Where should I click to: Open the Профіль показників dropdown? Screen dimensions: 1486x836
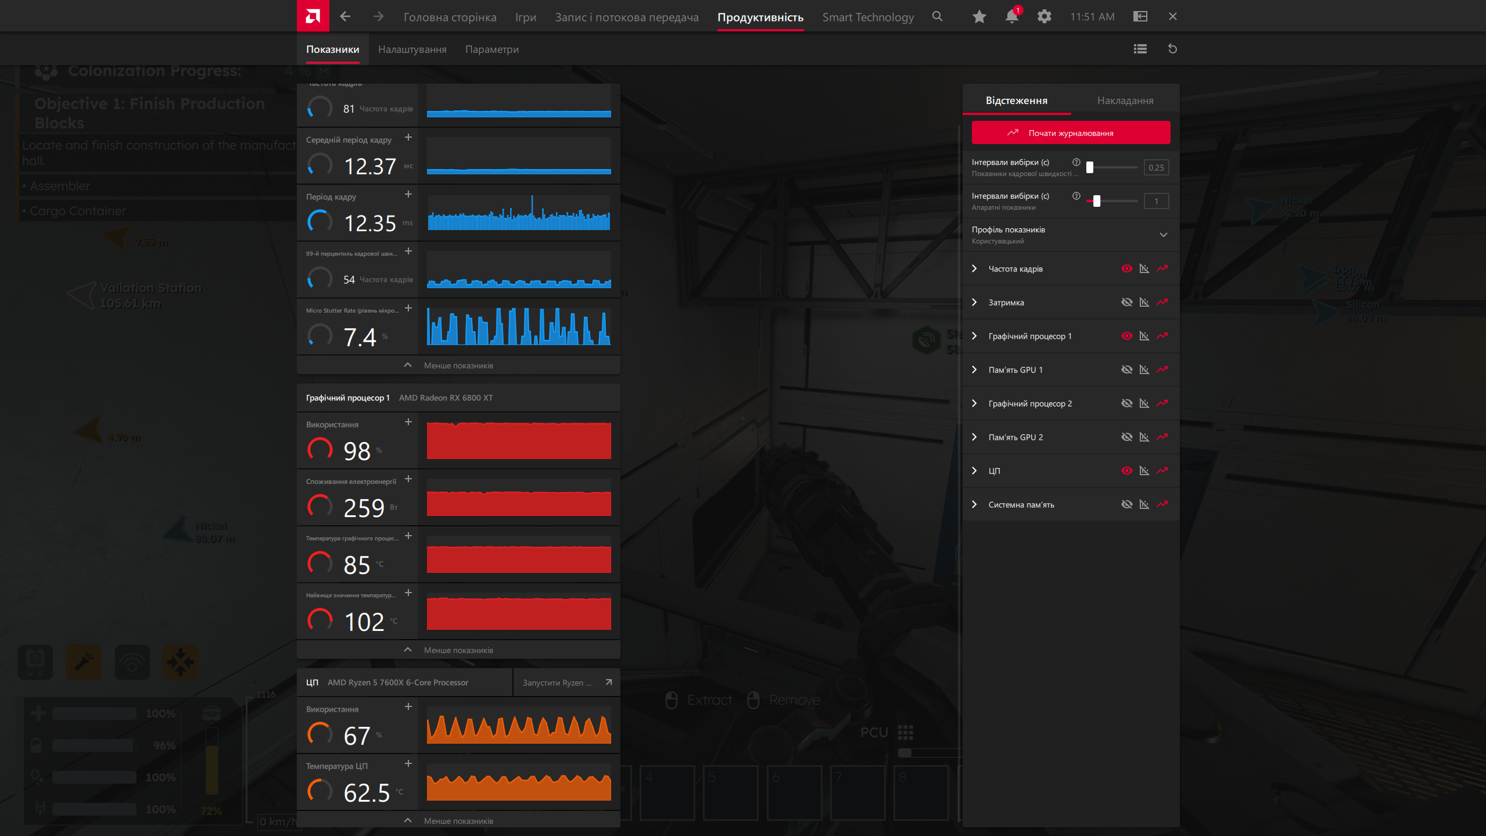[1163, 235]
